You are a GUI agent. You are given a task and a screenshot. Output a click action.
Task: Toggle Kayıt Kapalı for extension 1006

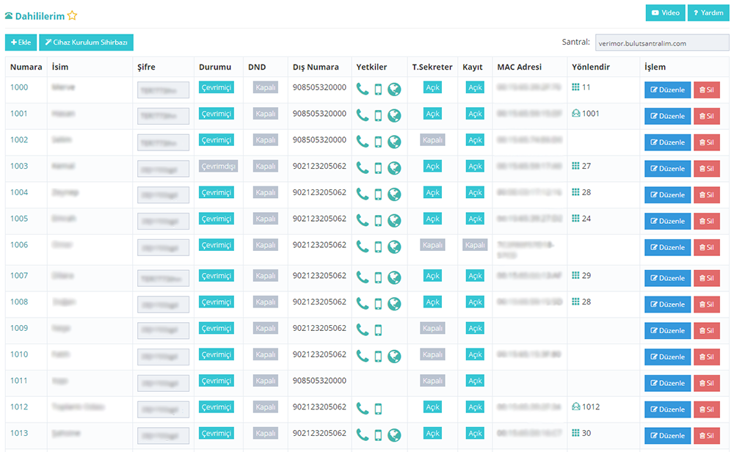tap(475, 245)
